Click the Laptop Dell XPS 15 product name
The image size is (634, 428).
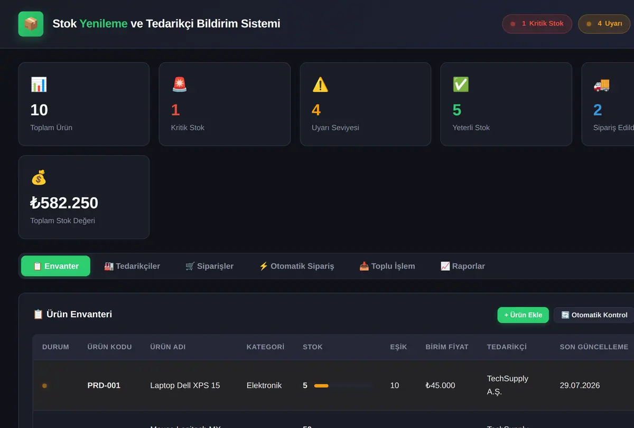click(x=185, y=386)
